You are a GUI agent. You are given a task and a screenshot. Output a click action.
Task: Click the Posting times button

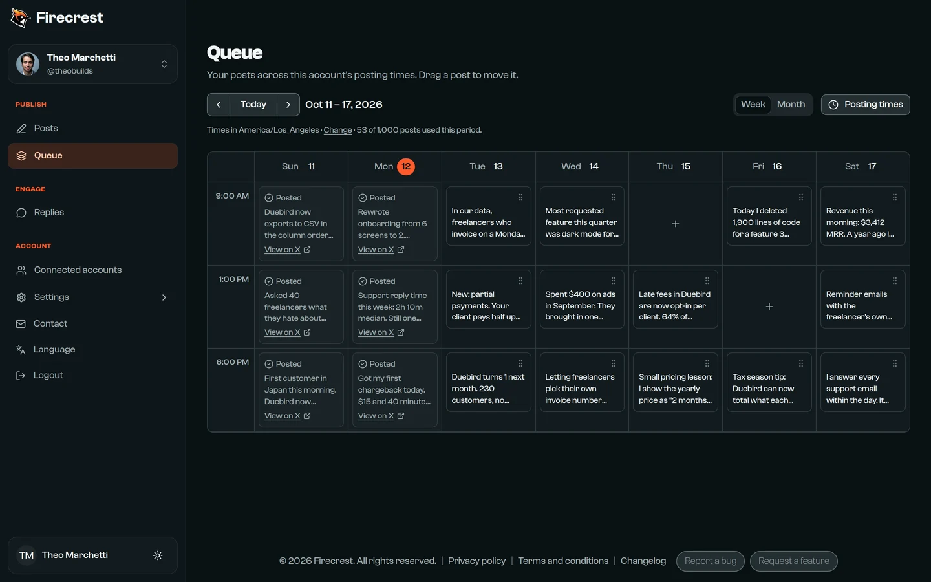click(865, 105)
